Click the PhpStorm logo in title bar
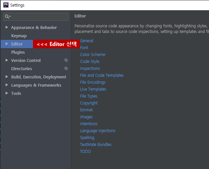209x169 pixels. pos(6,5)
